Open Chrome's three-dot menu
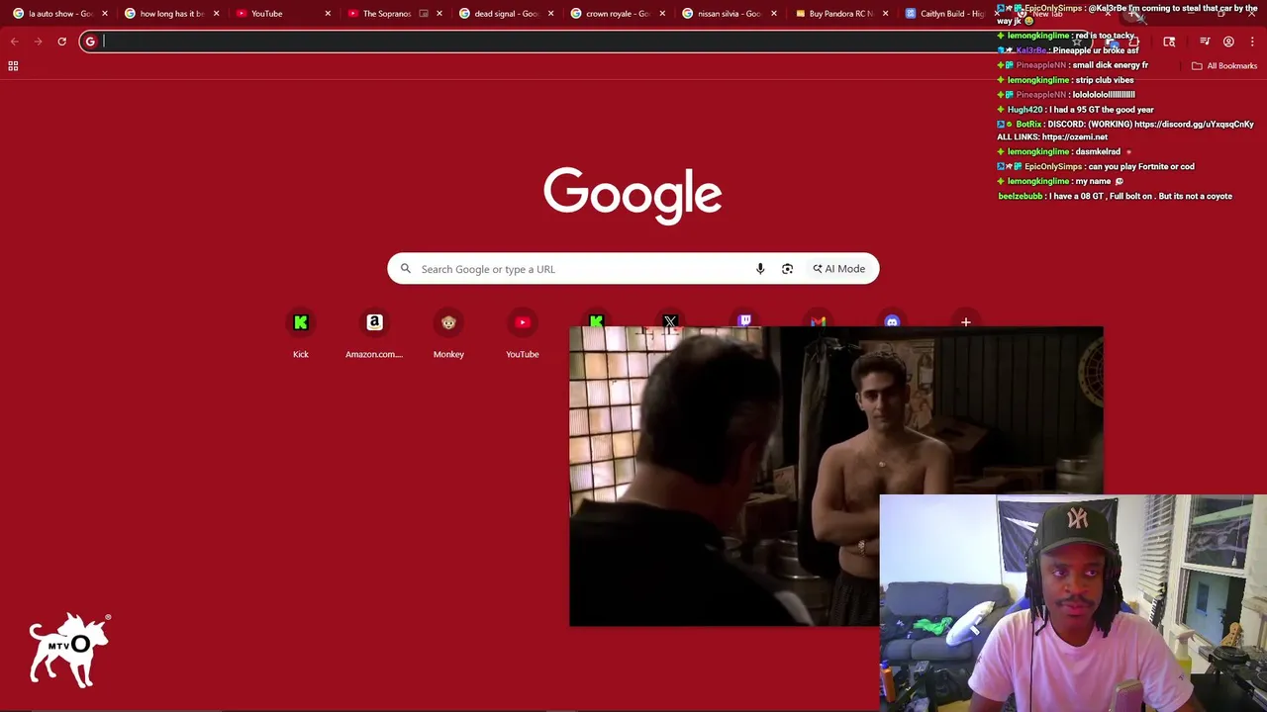This screenshot has width=1267, height=712. coord(1252,42)
